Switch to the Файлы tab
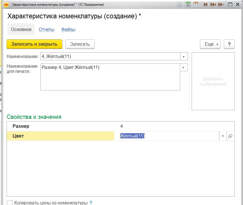Screen dimensions: 243x205 [68, 30]
